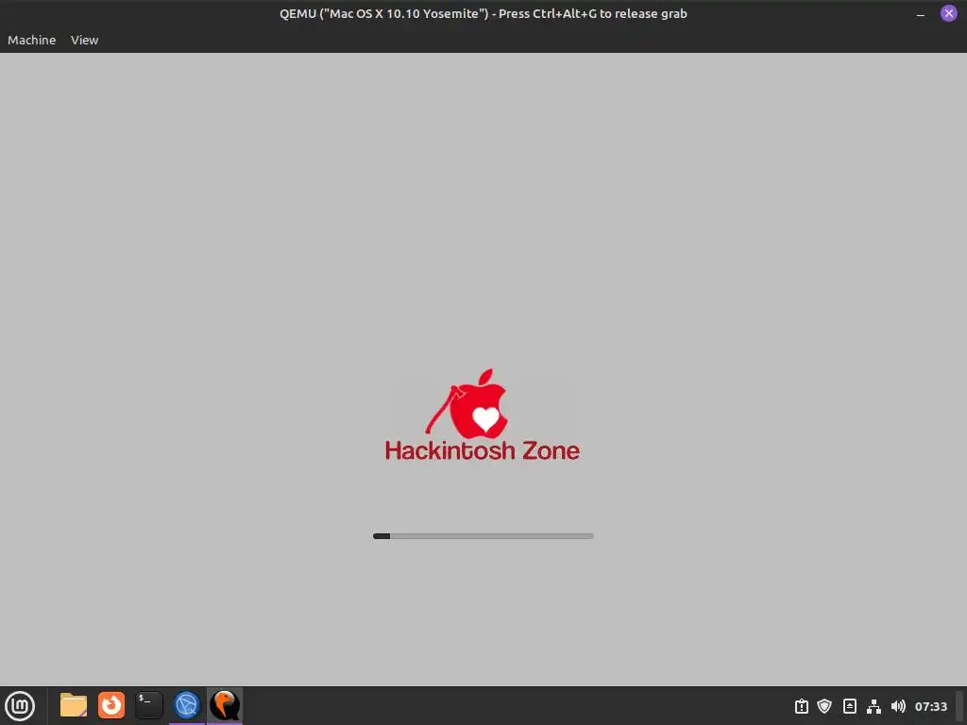The image size is (967, 725).
Task: Click the QEMU window title bar text
Action: 483,13
